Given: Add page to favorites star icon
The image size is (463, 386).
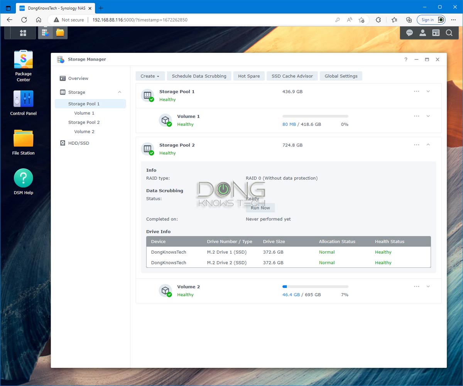Looking at the screenshot, I should click(x=362, y=20).
